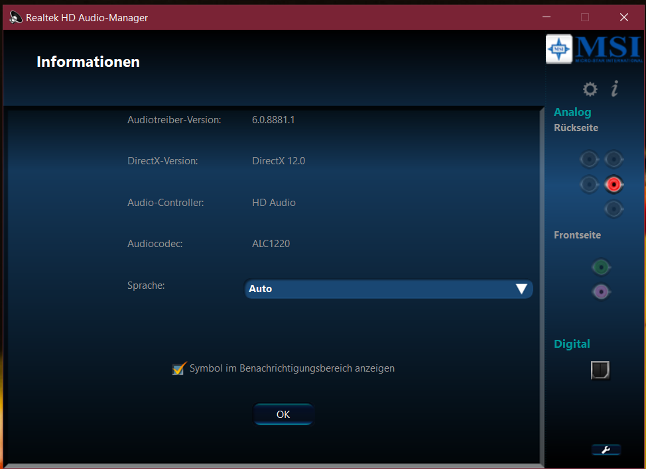
Task: Click the Informationen heading
Action: click(88, 62)
